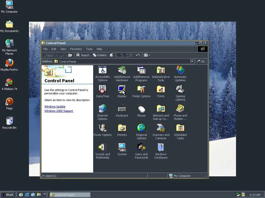Click the Up folder toolbar button
The image size is (265, 198).
(70, 55)
